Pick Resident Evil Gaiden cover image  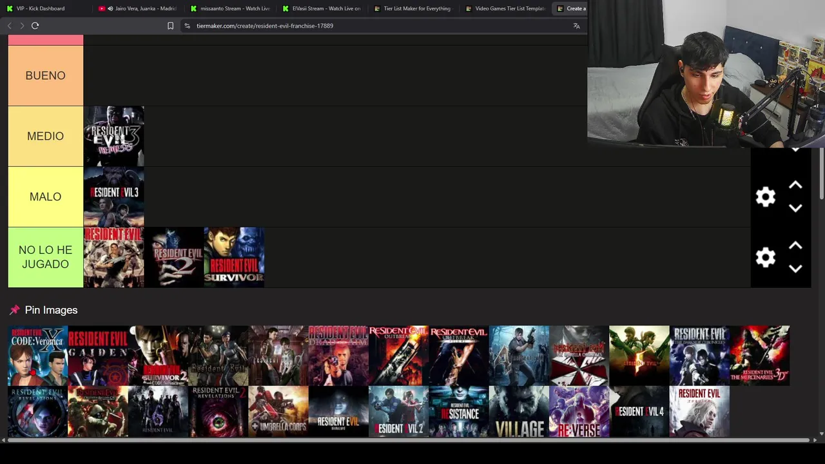coord(98,356)
